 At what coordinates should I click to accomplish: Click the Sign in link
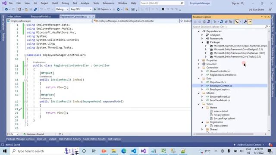pos(235,3)
